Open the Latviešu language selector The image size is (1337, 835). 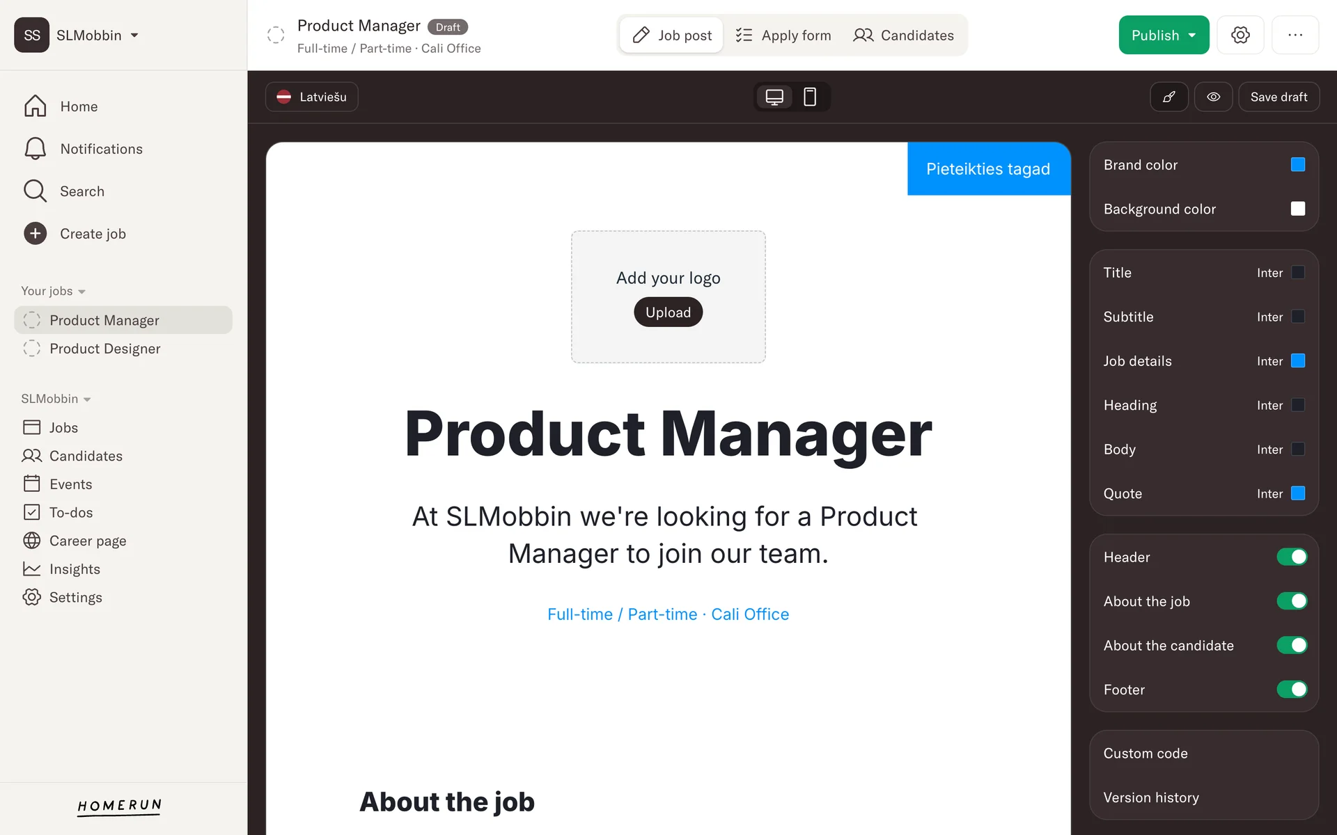point(312,97)
